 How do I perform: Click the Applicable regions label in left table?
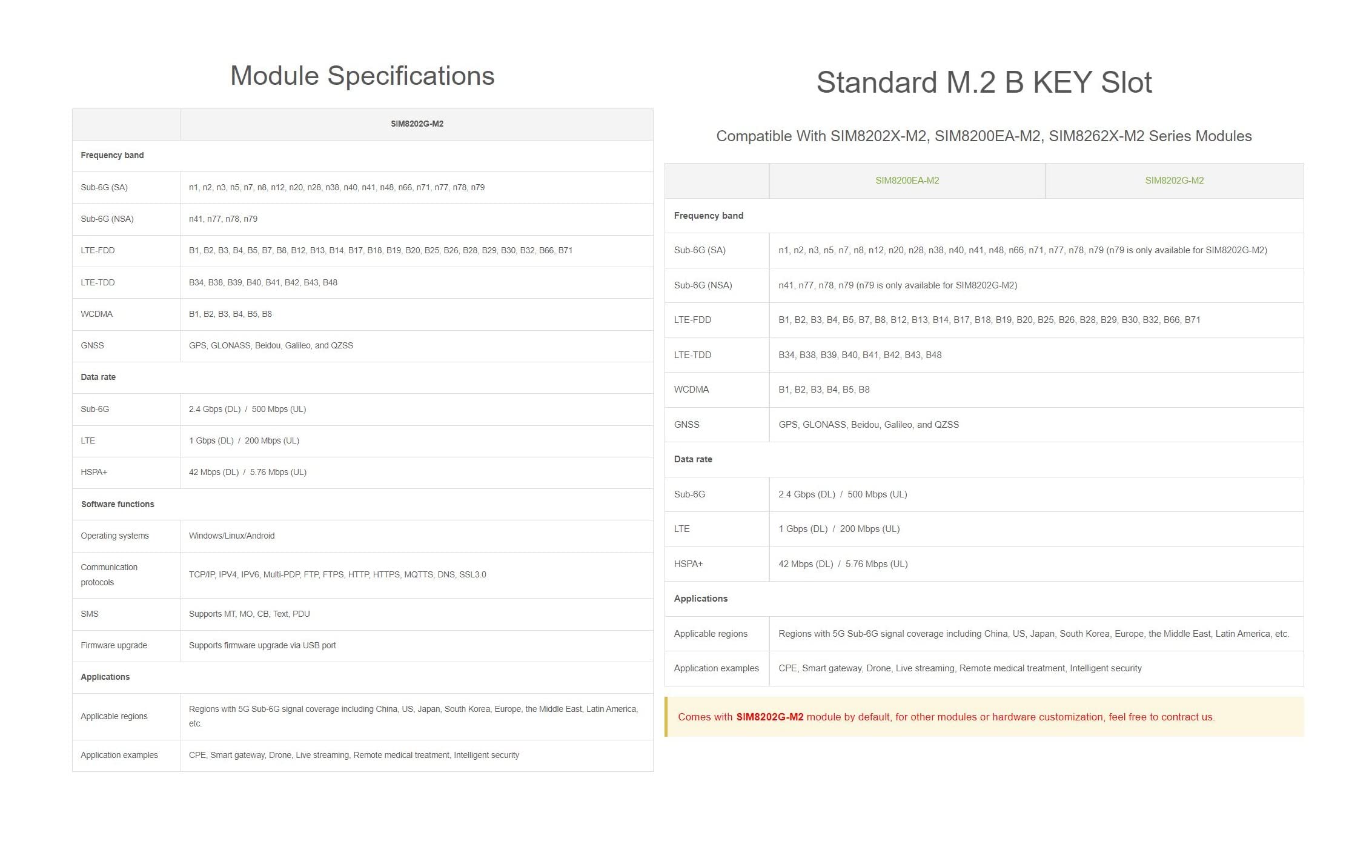click(114, 716)
